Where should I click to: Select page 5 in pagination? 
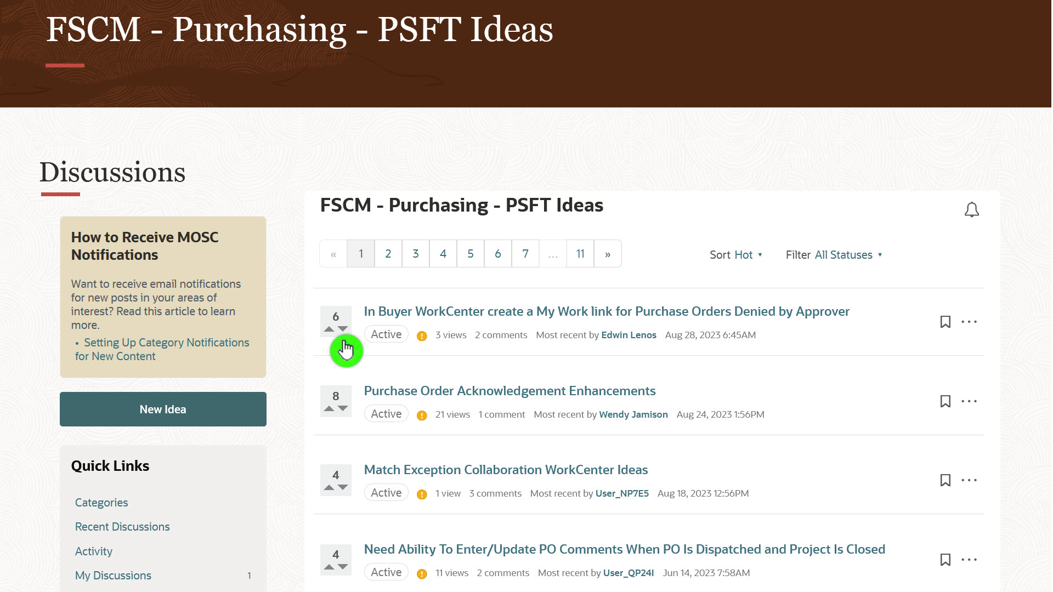click(470, 253)
